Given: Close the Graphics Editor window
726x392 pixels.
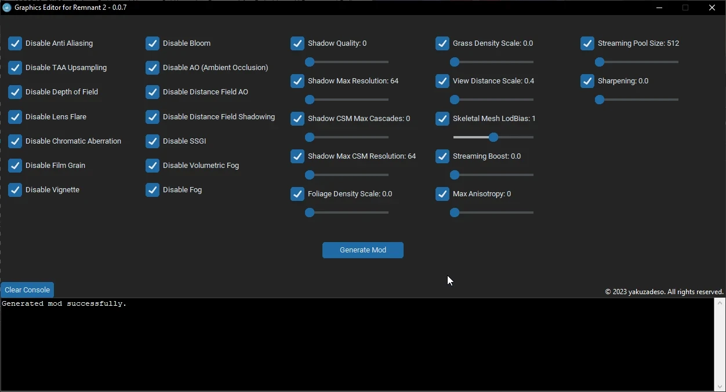Looking at the screenshot, I should coord(712,8).
